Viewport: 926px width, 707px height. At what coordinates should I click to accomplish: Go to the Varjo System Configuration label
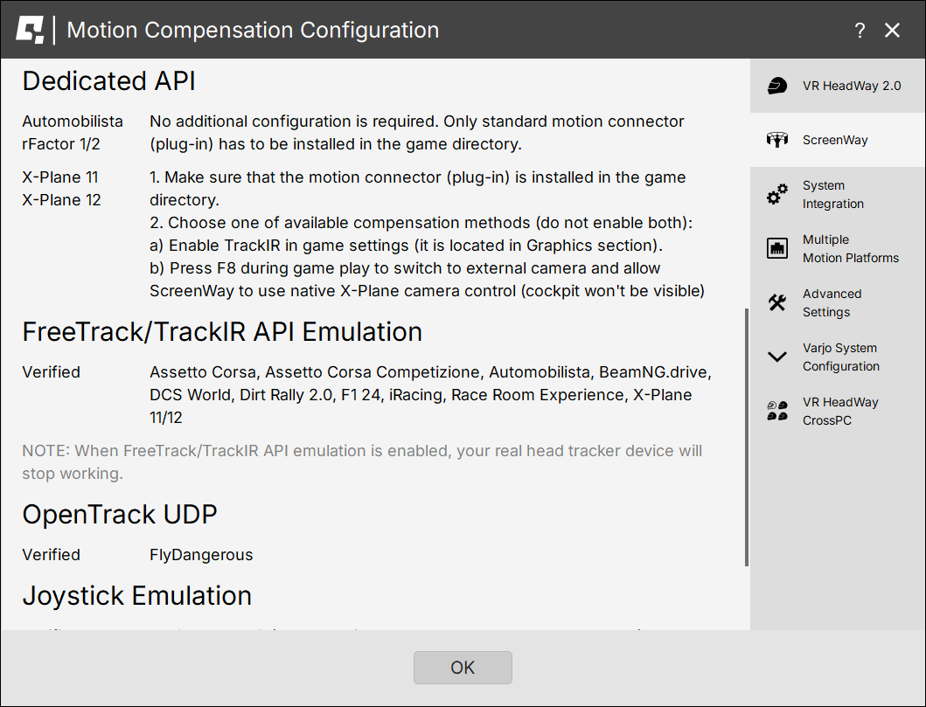(840, 357)
